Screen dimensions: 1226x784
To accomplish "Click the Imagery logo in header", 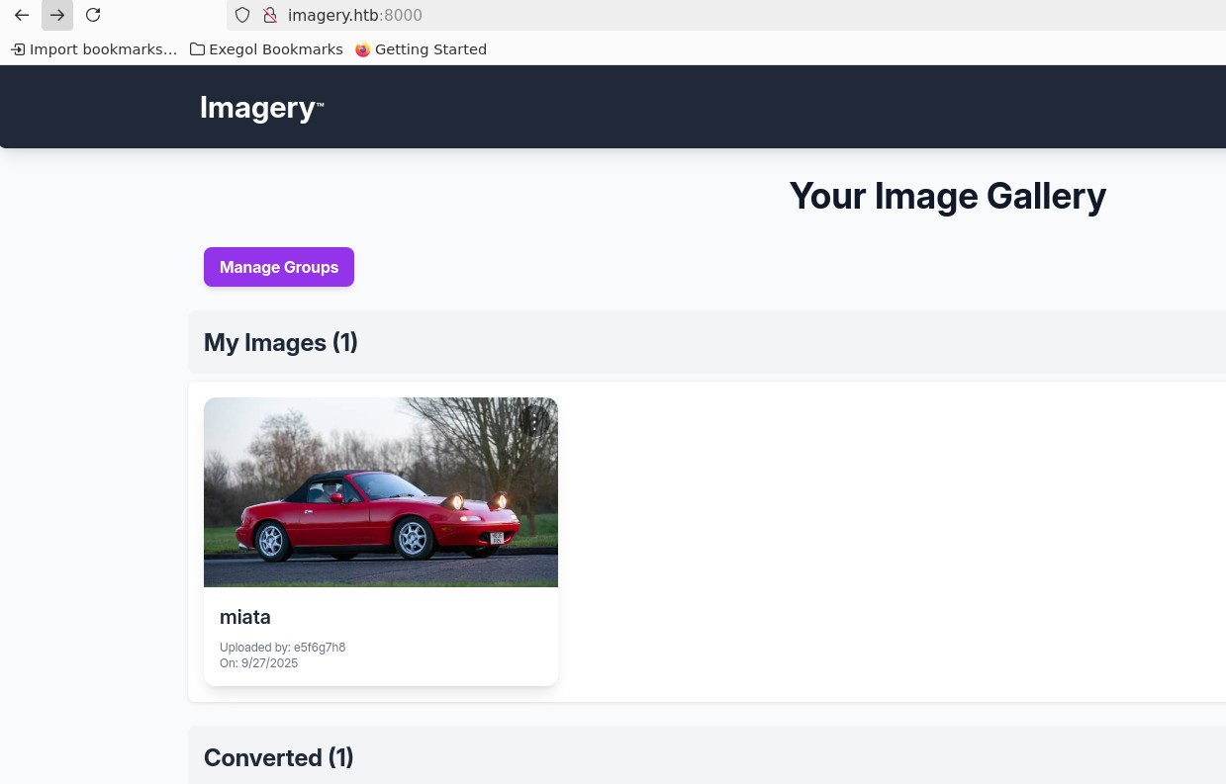I will (x=261, y=107).
